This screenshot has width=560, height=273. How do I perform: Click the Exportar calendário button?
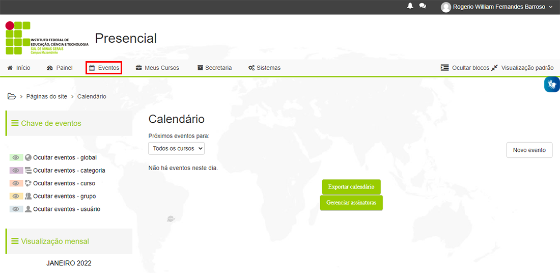pos(351,187)
